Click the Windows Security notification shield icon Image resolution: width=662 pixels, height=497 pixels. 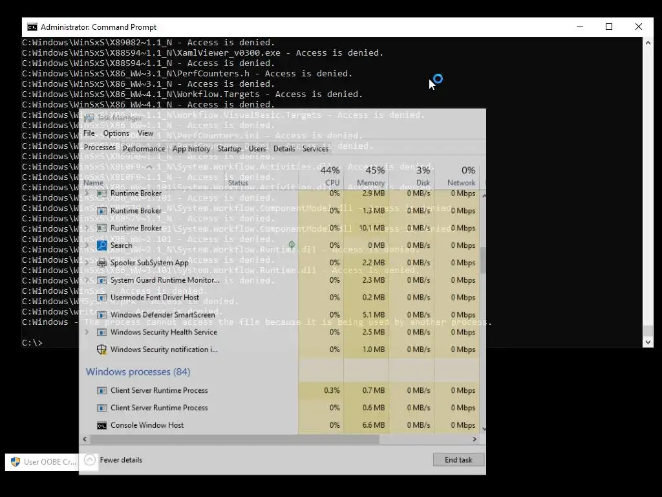101,349
